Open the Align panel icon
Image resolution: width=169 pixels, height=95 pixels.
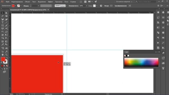(158, 22)
